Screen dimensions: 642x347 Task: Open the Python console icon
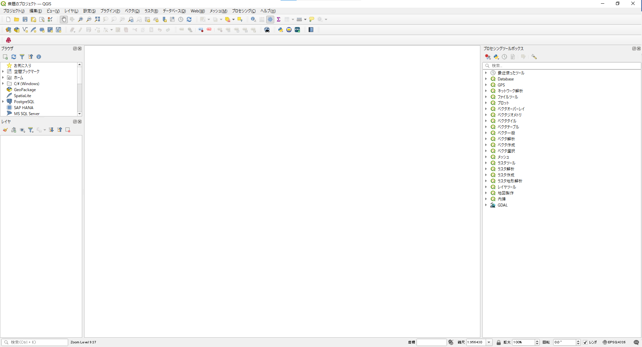coord(281,30)
